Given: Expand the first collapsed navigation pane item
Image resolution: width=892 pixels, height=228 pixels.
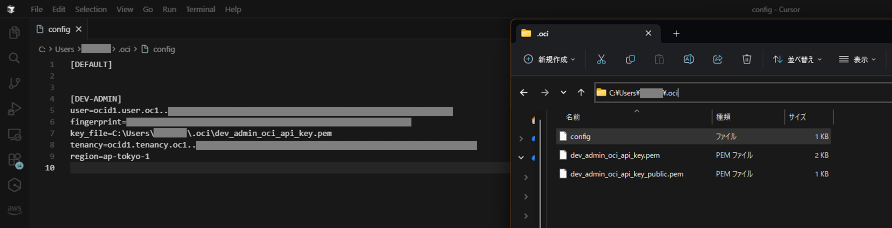Looking at the screenshot, I should tap(521, 138).
